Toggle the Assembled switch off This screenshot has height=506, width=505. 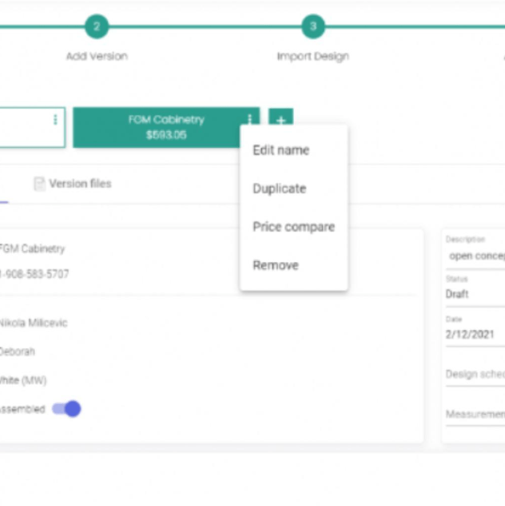[66, 409]
